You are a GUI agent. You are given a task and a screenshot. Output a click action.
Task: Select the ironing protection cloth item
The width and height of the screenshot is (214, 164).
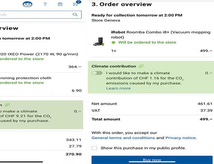26,78
